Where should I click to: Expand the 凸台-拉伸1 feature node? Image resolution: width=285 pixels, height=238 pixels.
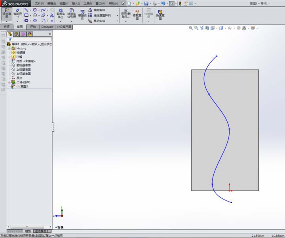point(9,82)
